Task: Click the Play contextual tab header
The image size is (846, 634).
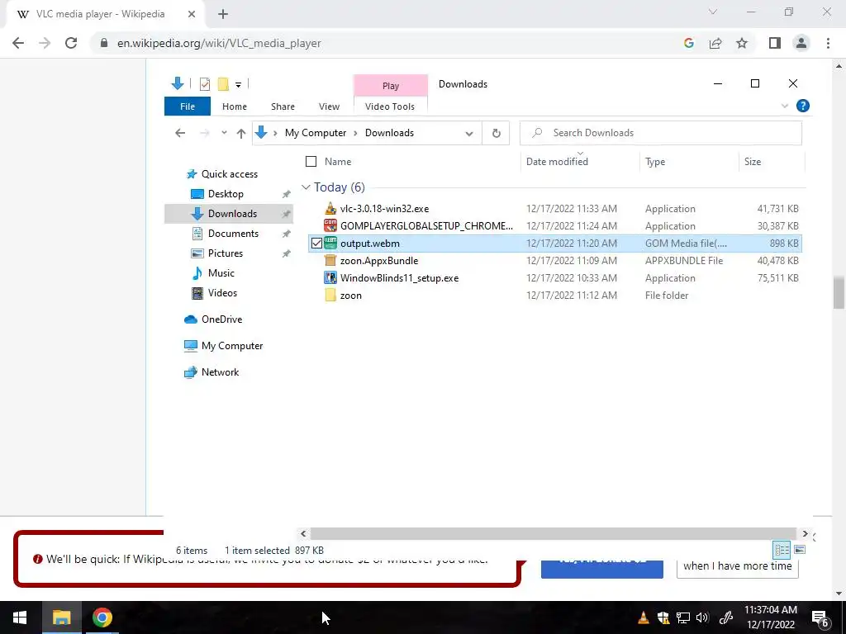Action: (x=391, y=86)
